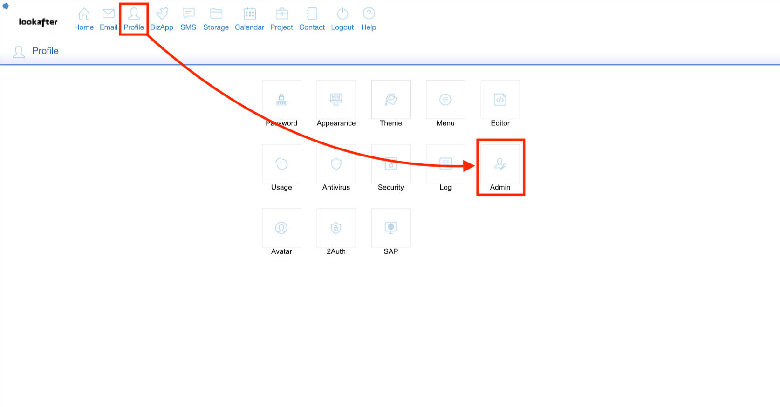Go to Home in top navigation
The height and width of the screenshot is (407, 780).
coord(84,20)
